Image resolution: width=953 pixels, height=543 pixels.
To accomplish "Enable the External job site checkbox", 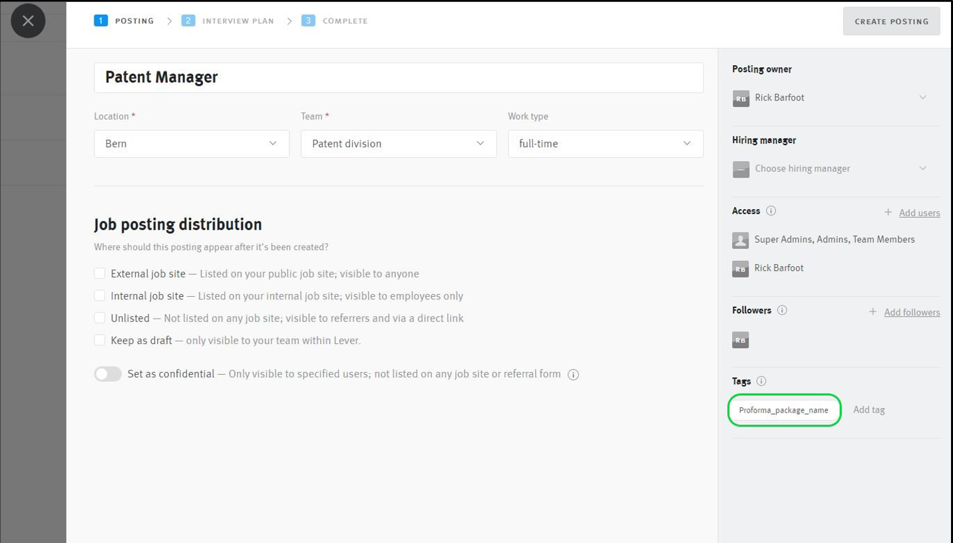I will 100,273.
